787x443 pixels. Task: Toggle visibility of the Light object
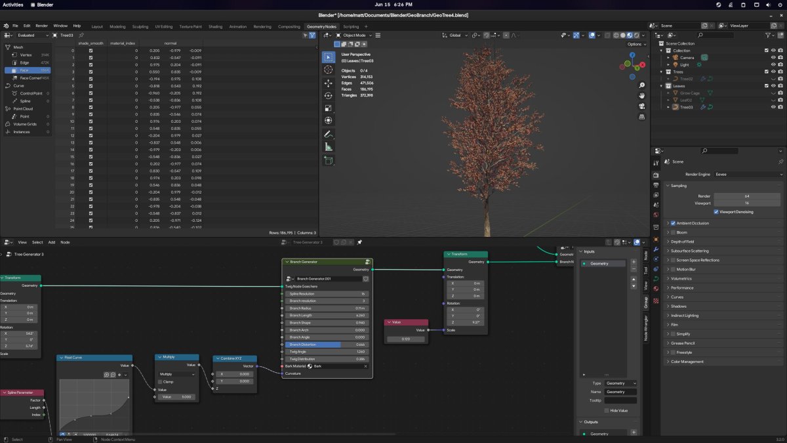coord(773,64)
